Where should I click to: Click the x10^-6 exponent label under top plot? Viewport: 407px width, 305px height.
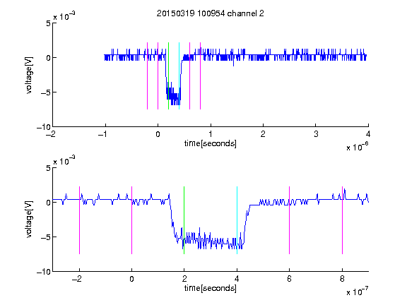pyautogui.click(x=357, y=147)
